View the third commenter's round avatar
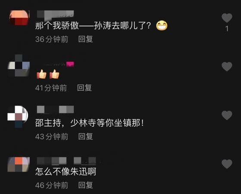This screenshot has height=194, width=241. tap(18, 117)
